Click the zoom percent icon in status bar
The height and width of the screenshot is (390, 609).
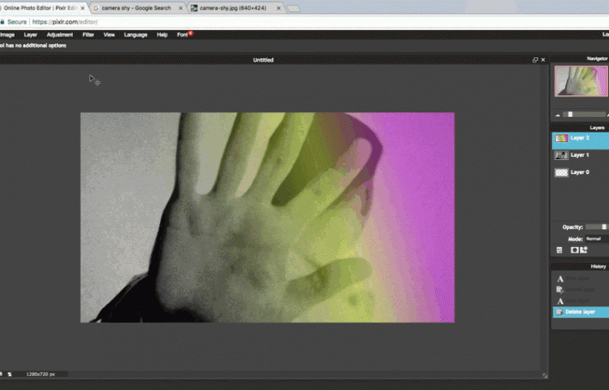click(9, 375)
